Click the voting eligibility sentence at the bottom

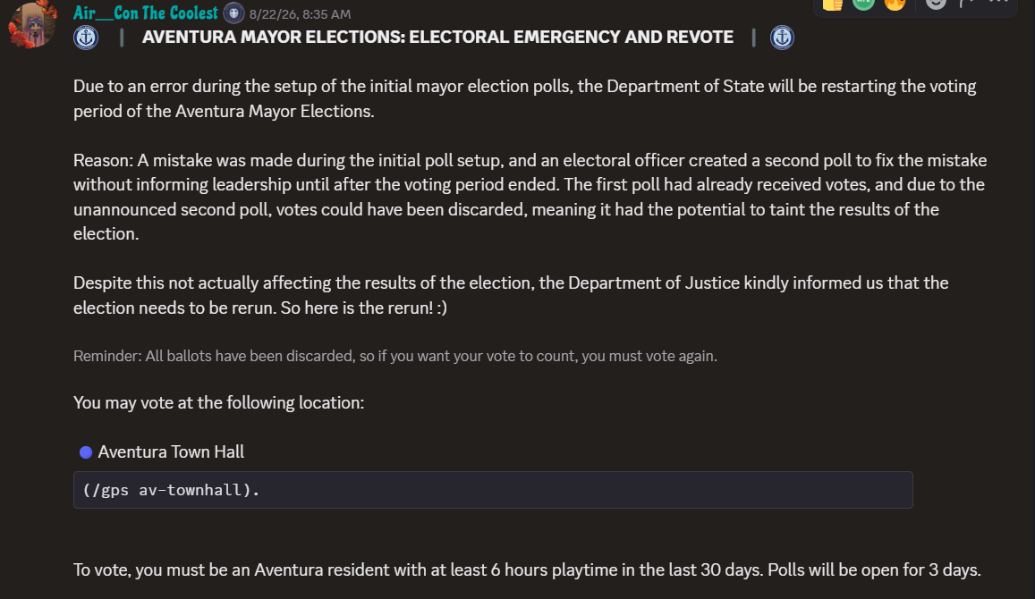(527, 570)
